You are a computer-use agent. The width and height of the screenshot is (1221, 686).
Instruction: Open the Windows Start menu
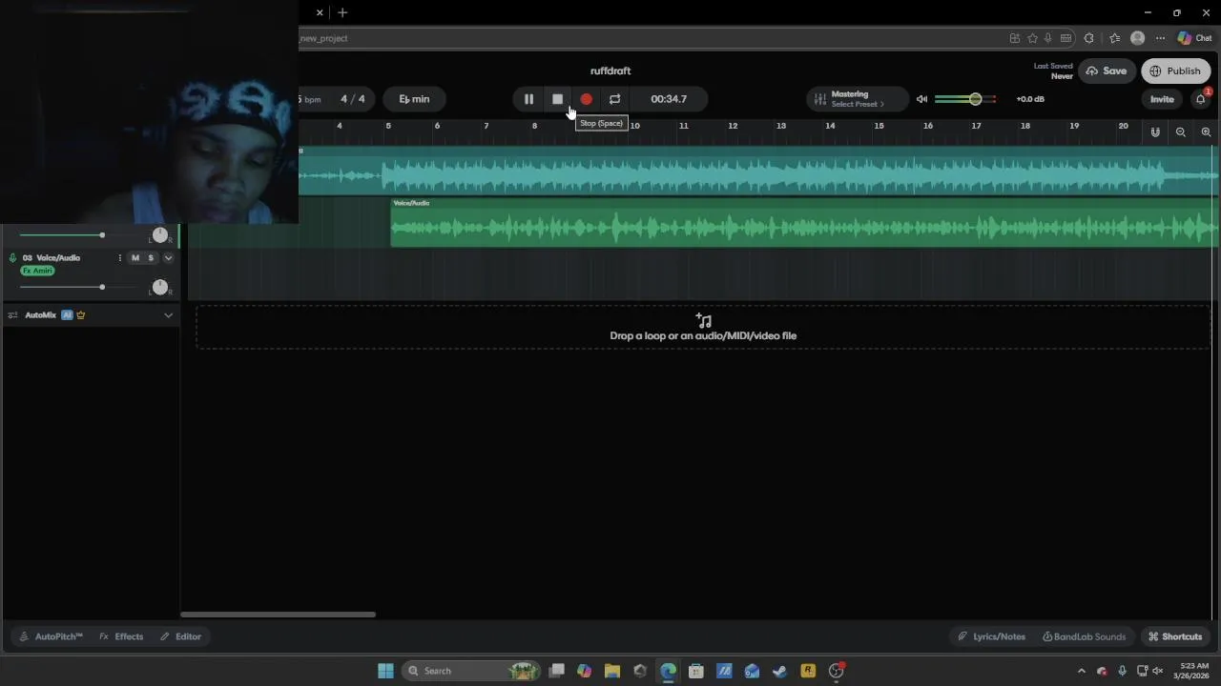click(x=385, y=671)
